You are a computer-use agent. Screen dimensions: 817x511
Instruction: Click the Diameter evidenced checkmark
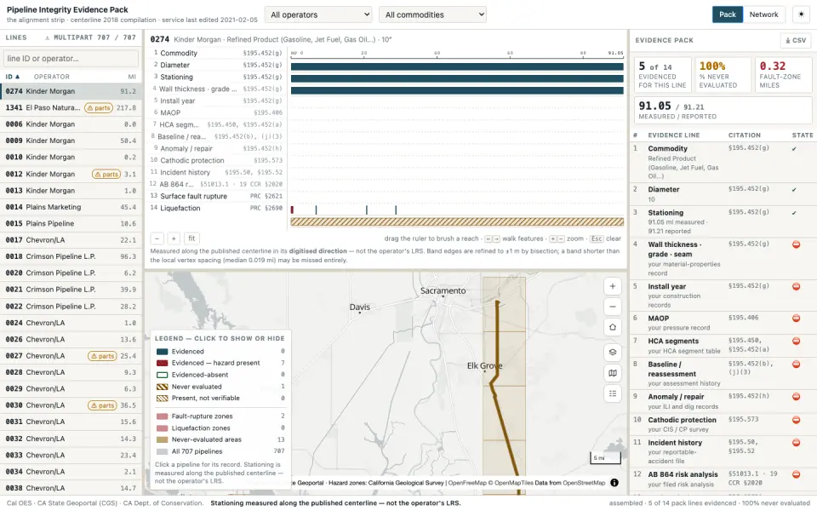[794, 190]
